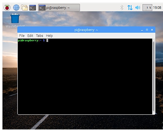Click the terminal icon on taskbar button
The image size is (163, 130).
42,8
